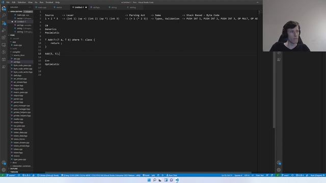Open the View menu
Image resolution: width=326 pixels, height=183 pixels.
[30, 2]
